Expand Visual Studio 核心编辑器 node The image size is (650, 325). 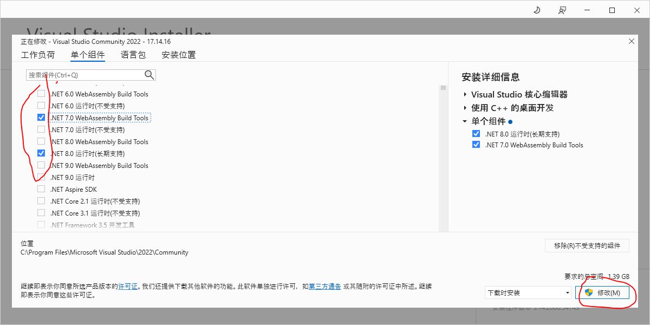click(x=465, y=95)
